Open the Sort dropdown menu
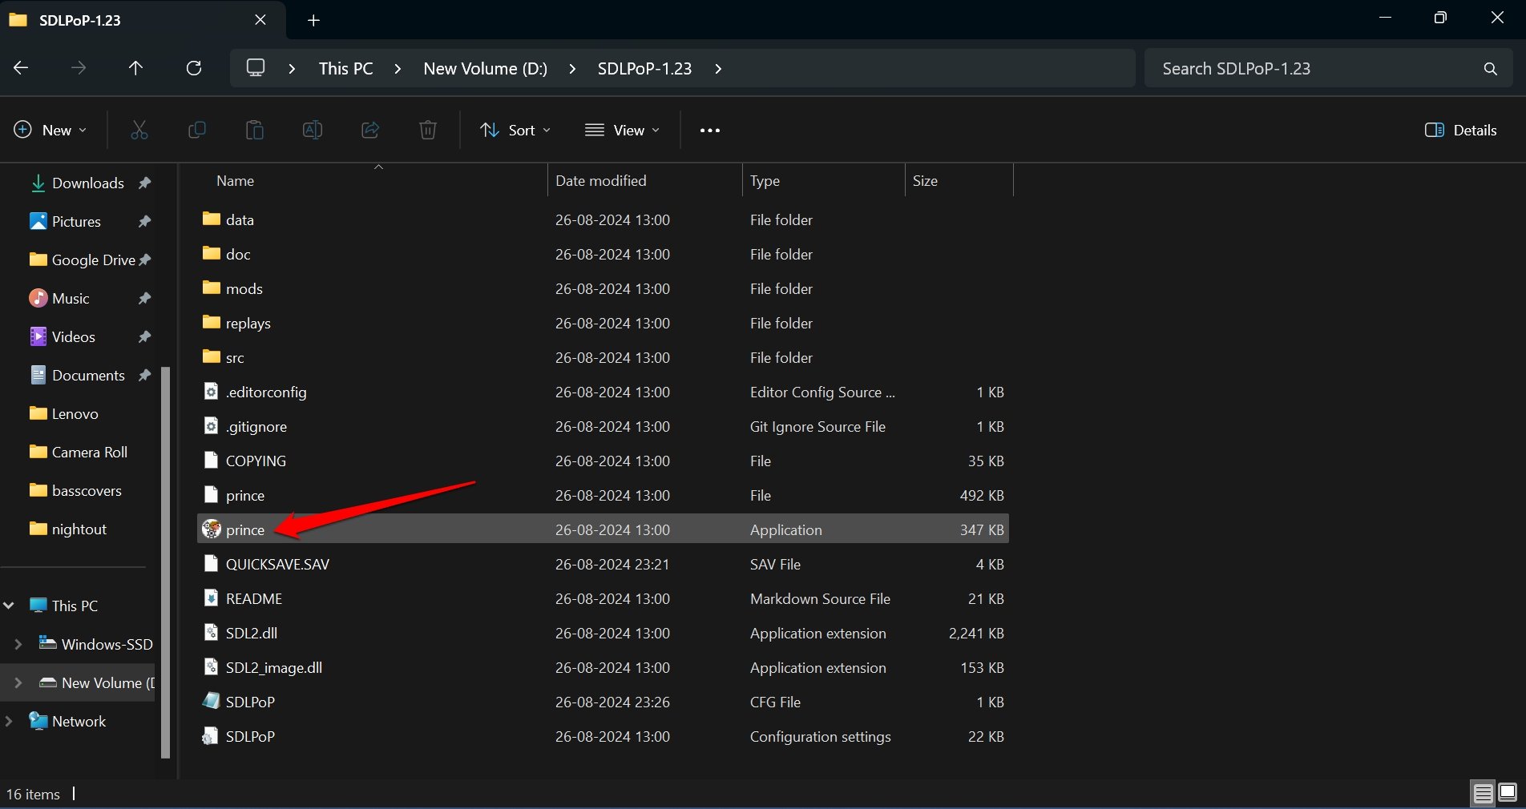The image size is (1526, 809). point(515,130)
